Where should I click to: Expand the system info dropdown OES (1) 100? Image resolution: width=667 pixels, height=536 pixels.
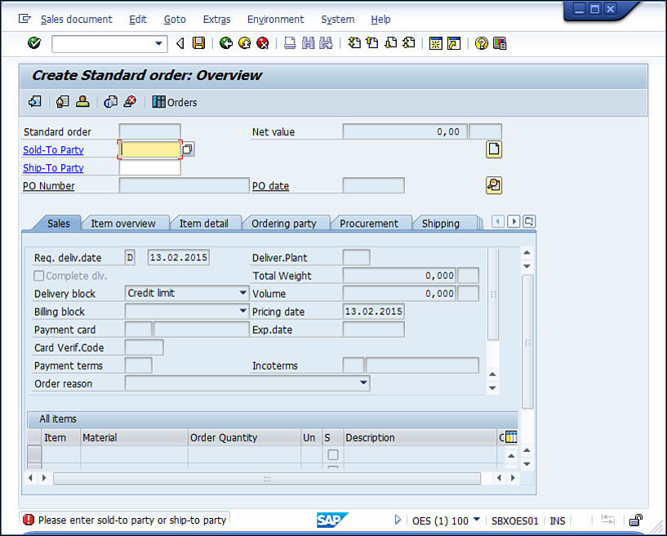[477, 520]
